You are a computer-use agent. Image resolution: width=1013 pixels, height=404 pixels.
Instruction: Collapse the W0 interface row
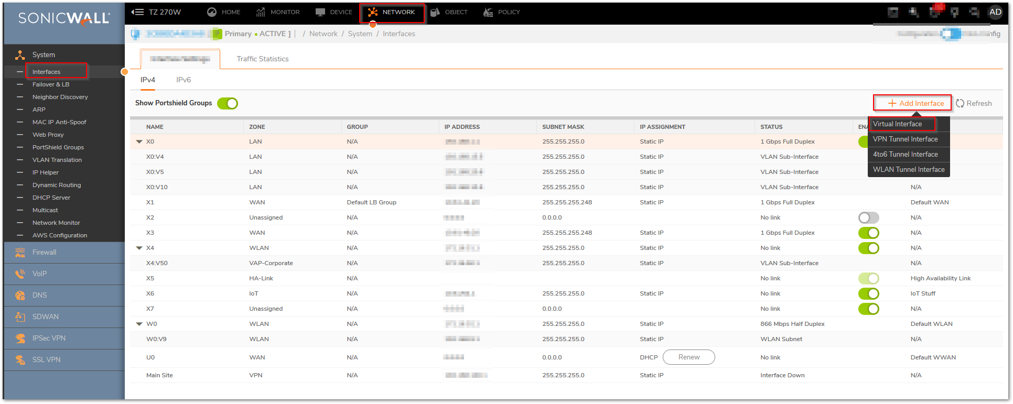(x=139, y=324)
